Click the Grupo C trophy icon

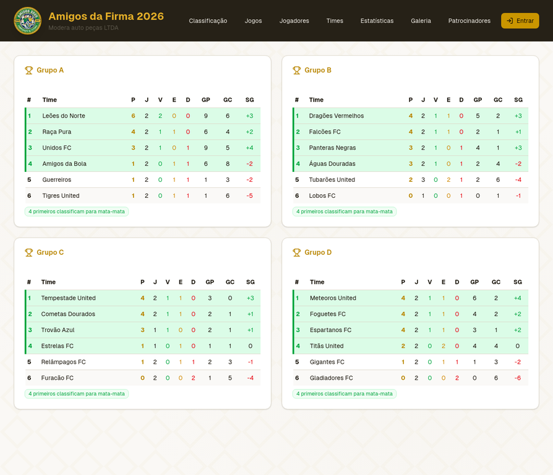pos(28,252)
